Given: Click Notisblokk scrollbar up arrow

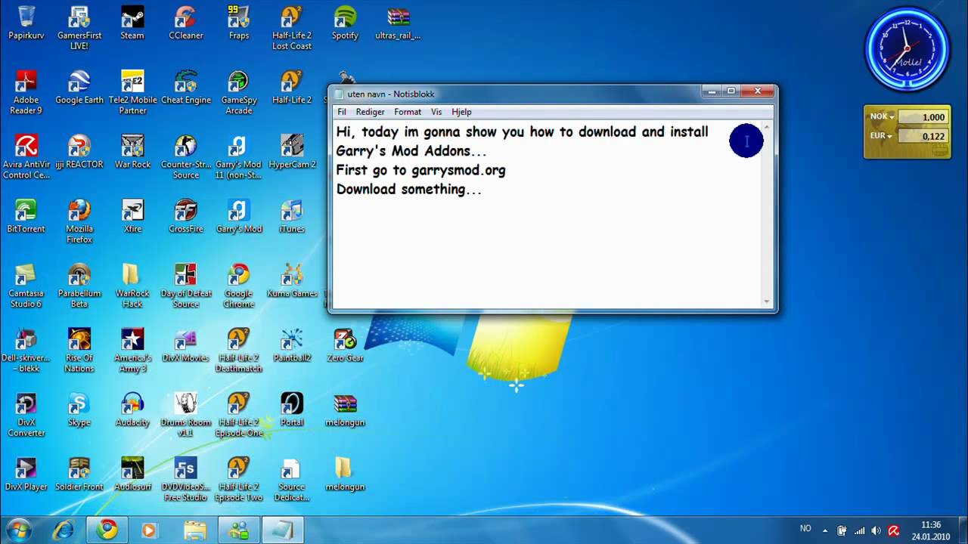Looking at the screenshot, I should [768, 127].
